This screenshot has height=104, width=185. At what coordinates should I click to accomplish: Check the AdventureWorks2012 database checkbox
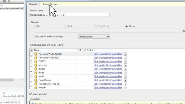(31, 58)
